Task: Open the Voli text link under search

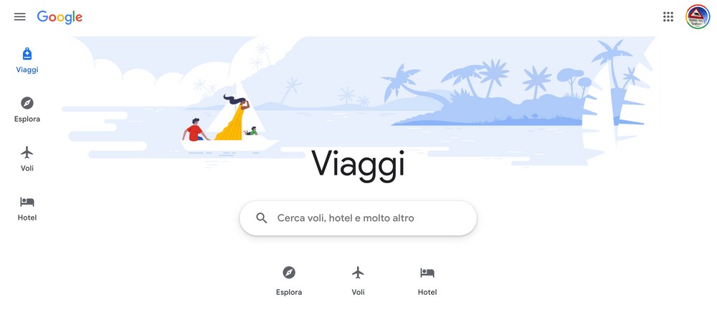Action: click(358, 293)
